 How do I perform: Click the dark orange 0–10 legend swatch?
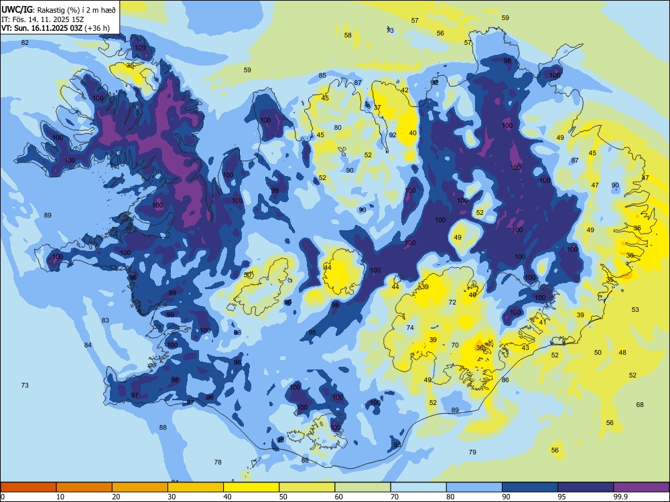[28, 487]
